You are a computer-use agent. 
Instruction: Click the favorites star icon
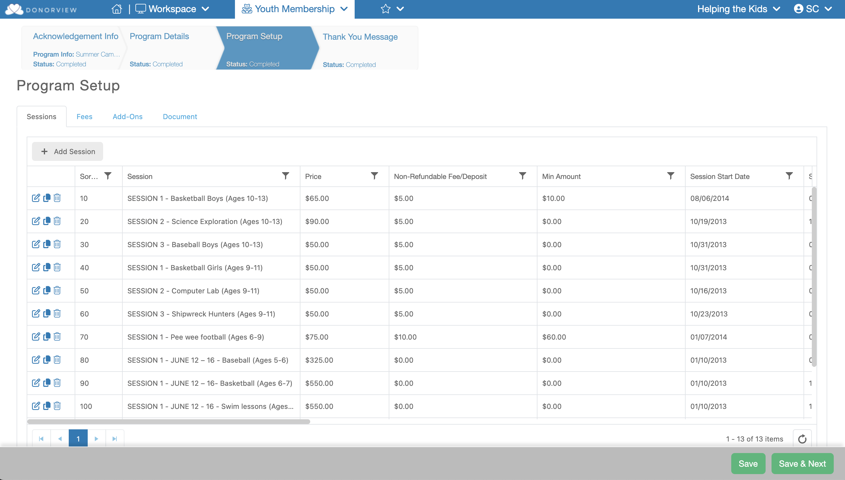click(385, 9)
